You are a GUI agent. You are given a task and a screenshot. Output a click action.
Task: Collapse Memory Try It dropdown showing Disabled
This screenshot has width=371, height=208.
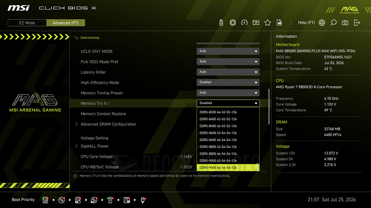(228, 103)
